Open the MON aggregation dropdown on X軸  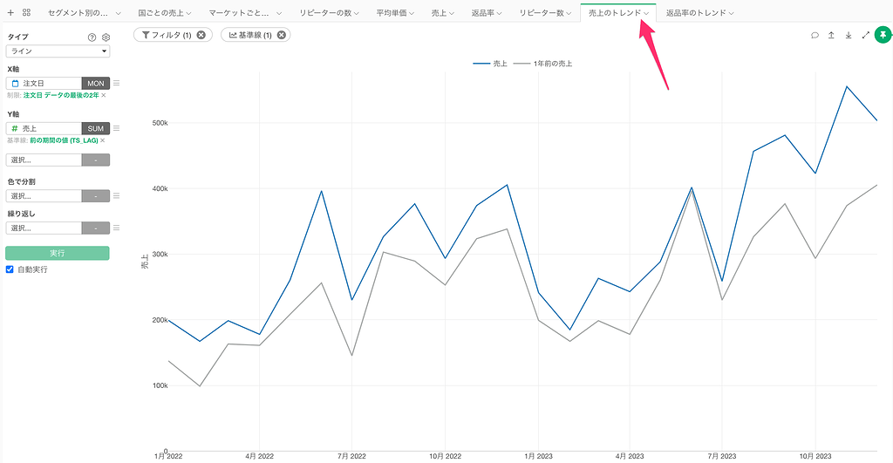point(95,83)
